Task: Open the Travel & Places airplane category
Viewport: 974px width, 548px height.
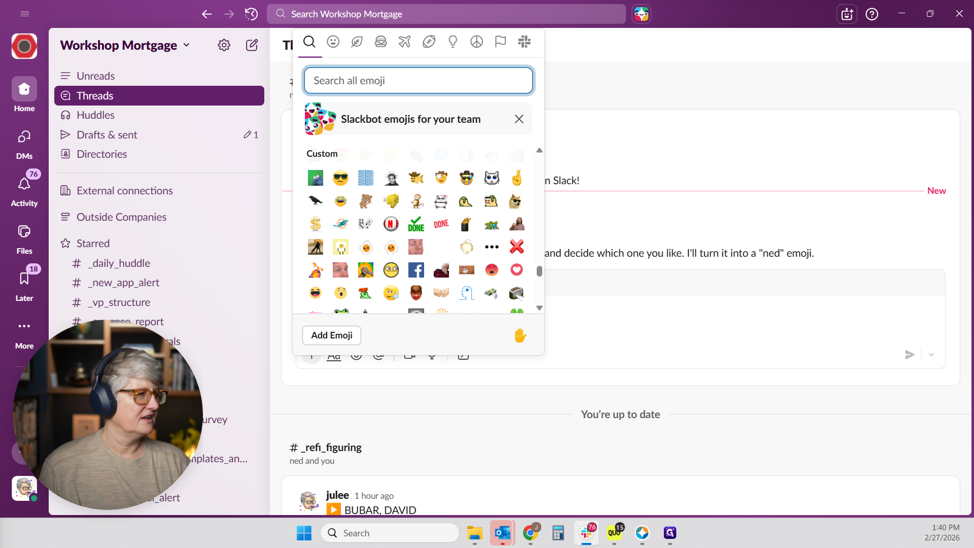Action: 404,42
